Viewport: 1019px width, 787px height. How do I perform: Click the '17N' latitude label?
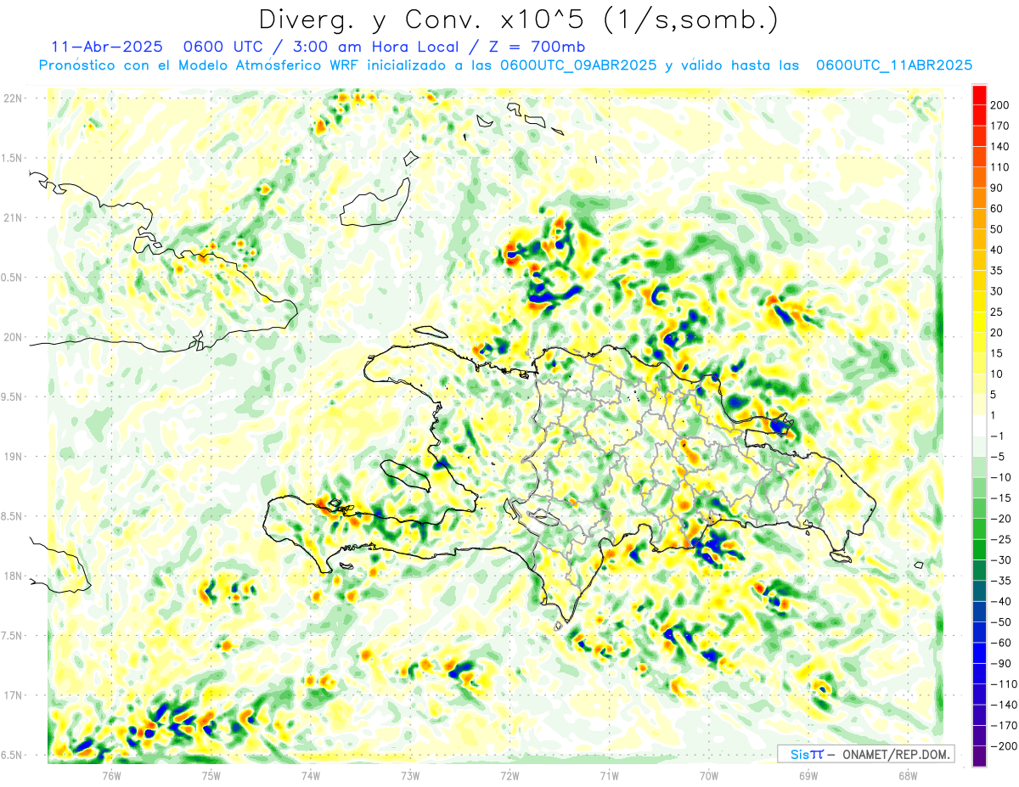(x=13, y=695)
